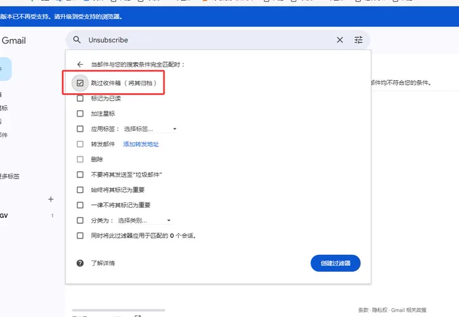Open the 条款 footer link
Image resolution: width=459 pixels, height=317 pixels.
tap(363, 310)
